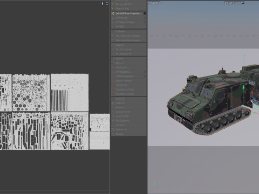The width and height of the screenshot is (259, 194).
Task: Select the UV Straighten entry
Action: click(x=129, y=72)
